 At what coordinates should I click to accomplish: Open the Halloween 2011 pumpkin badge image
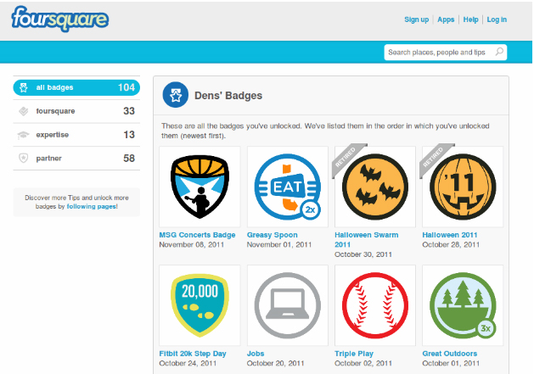(463, 187)
